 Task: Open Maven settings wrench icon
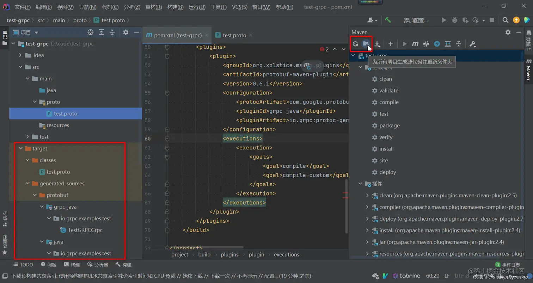(473, 44)
